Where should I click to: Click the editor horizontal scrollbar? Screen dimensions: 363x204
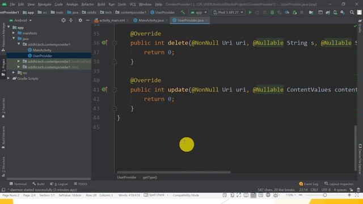(174, 172)
